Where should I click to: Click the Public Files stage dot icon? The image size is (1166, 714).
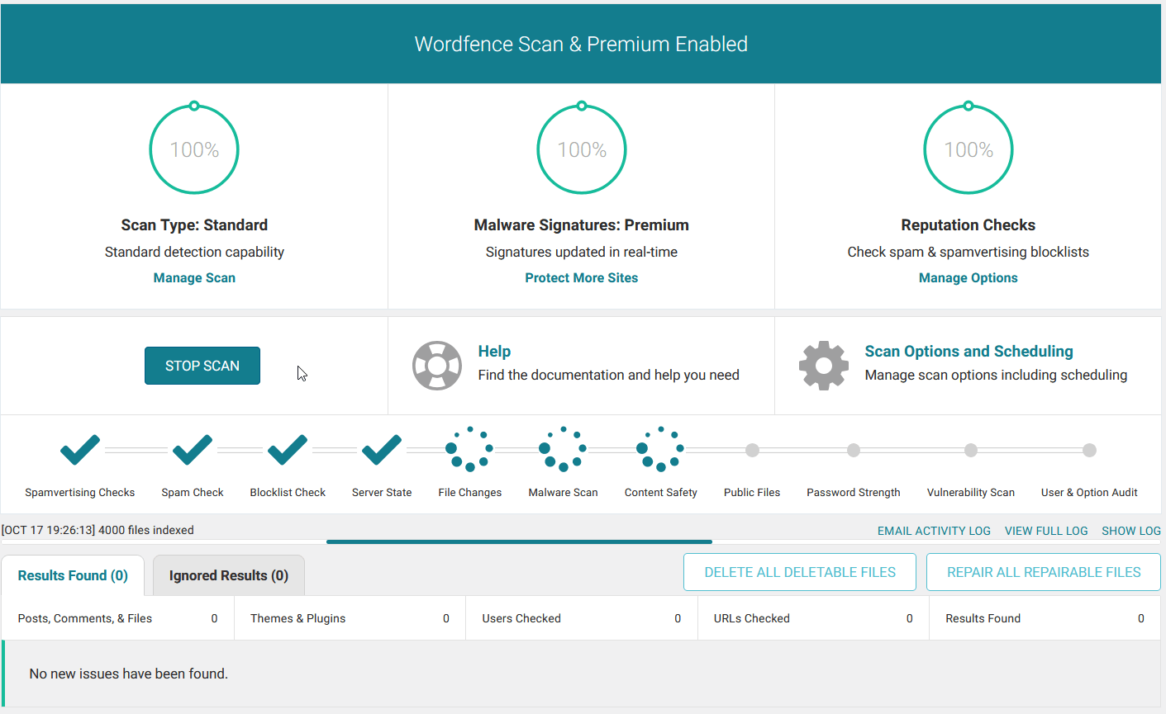click(752, 450)
